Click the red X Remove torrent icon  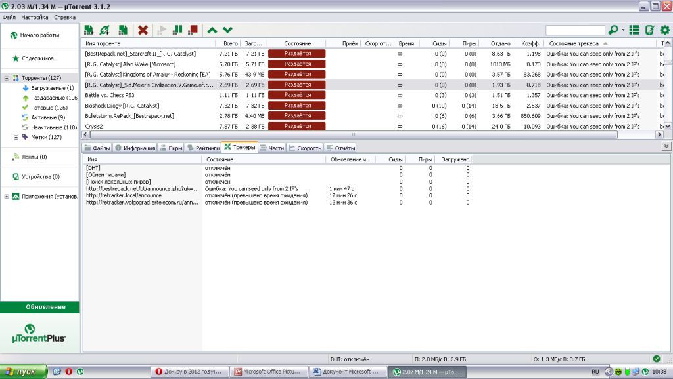coord(143,30)
